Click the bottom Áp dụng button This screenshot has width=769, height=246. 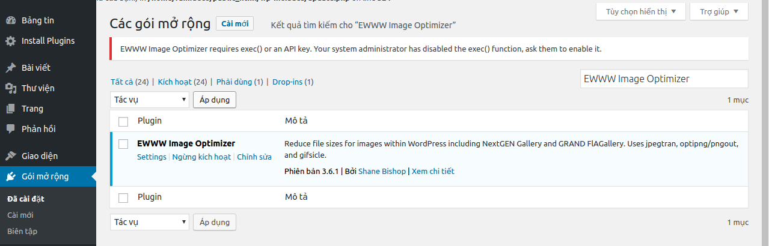pyautogui.click(x=215, y=222)
